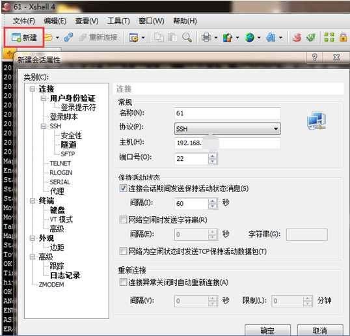Open the dropdown arrow beside the globe icon
Image resolution: width=350 pixels, height=336 pixels.
[x=259, y=38]
